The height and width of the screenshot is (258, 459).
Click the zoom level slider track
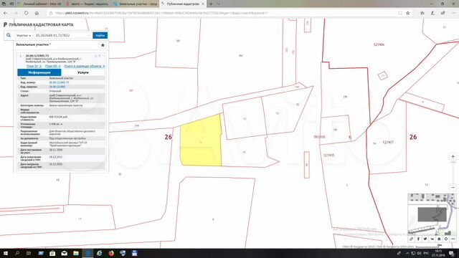click(x=453, y=172)
